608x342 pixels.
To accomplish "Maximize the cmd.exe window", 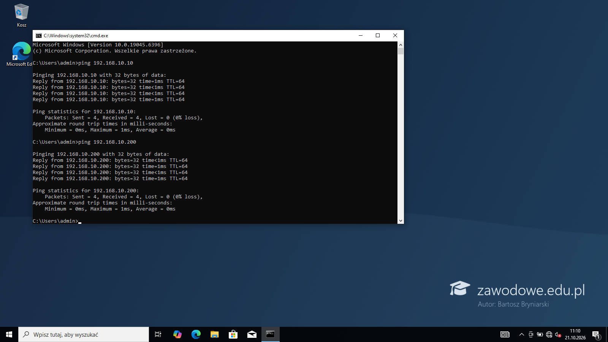I will click(378, 35).
